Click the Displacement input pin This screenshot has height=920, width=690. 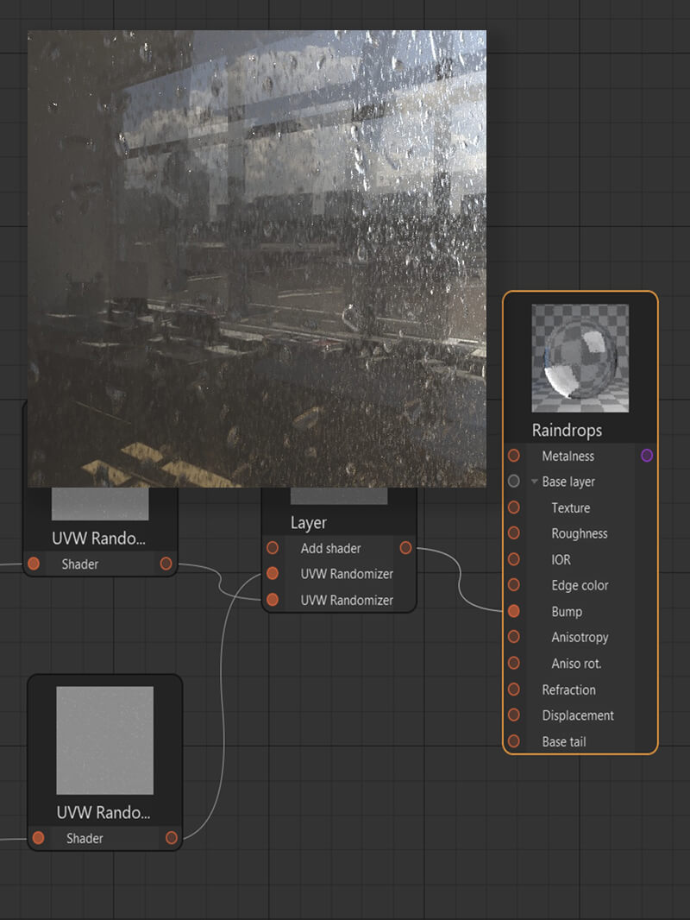(514, 715)
